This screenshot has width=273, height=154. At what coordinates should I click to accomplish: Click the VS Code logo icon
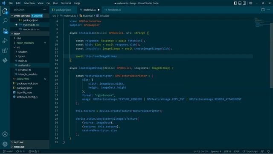(x=3, y=3)
